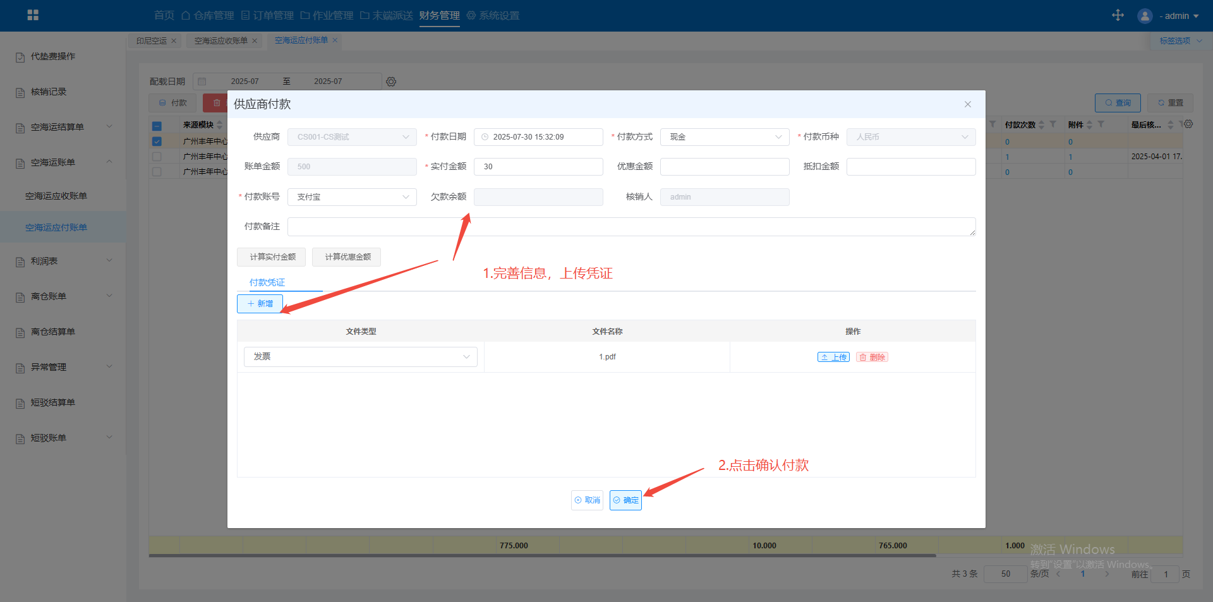
Task: Click the table column settings gear icon
Action: click(x=1188, y=124)
